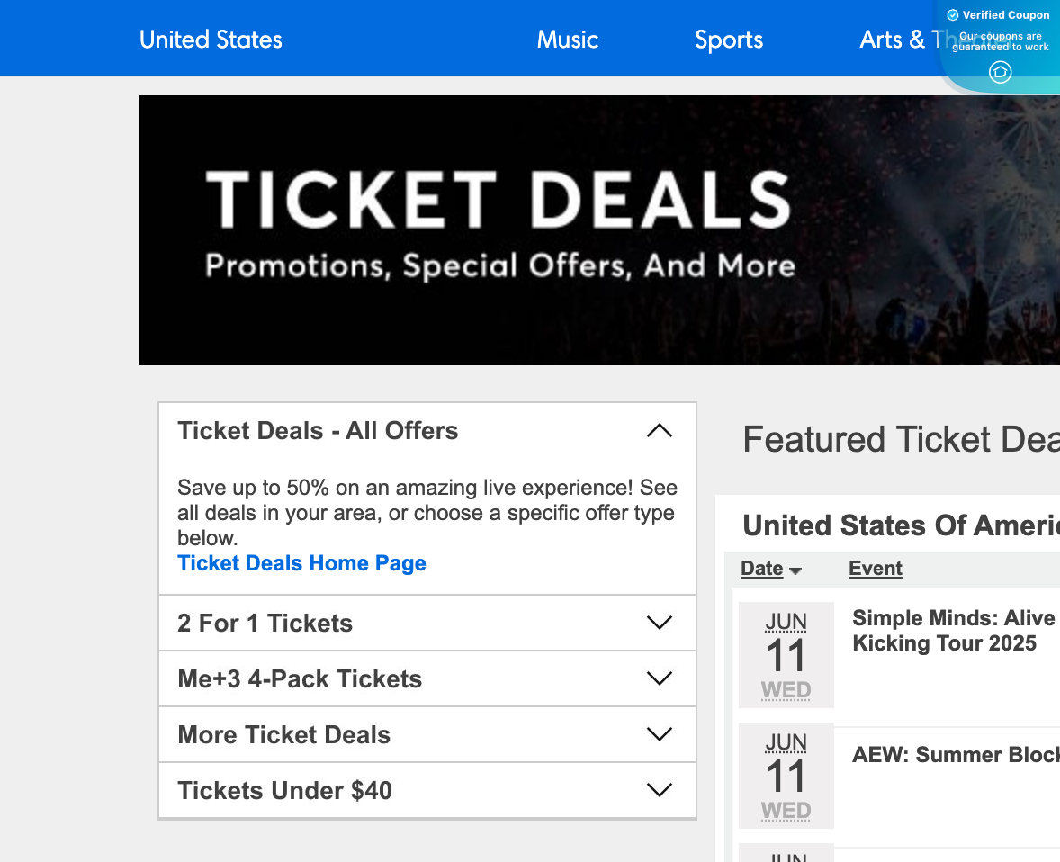
Task: Click the Event column header
Action: (875, 569)
